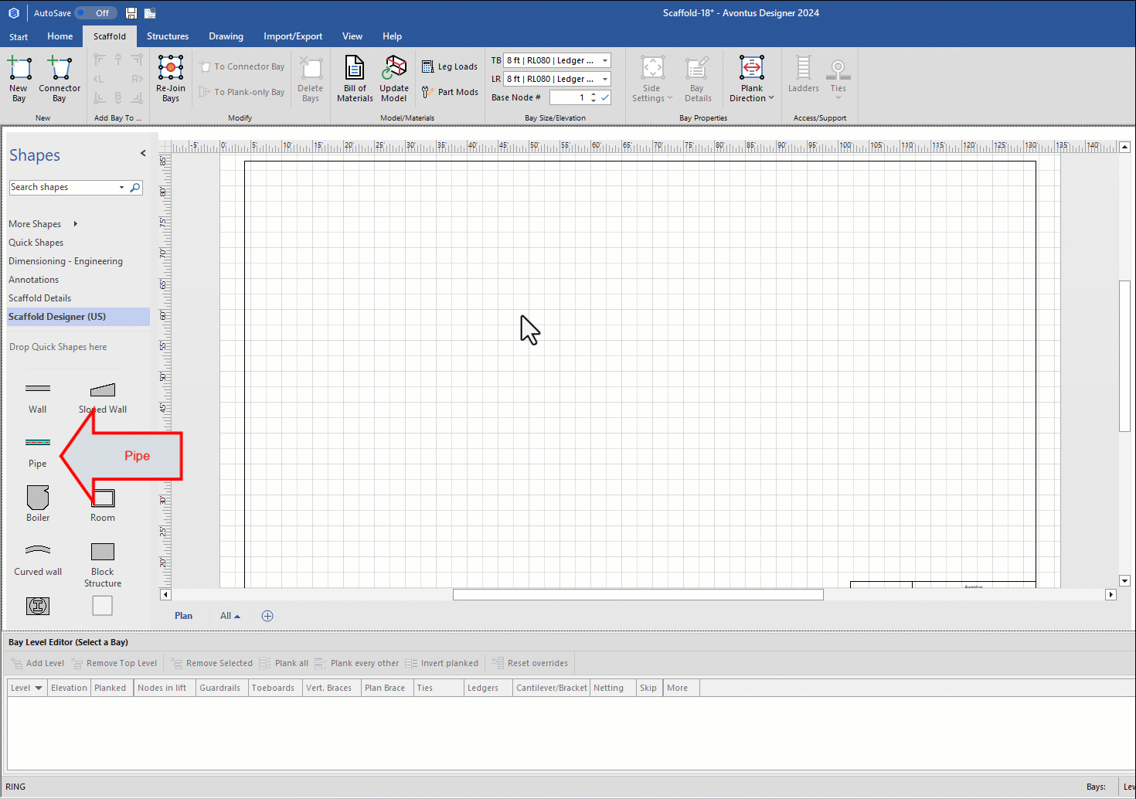This screenshot has width=1136, height=799.
Task: Click the Part Mods button
Action: [x=450, y=92]
